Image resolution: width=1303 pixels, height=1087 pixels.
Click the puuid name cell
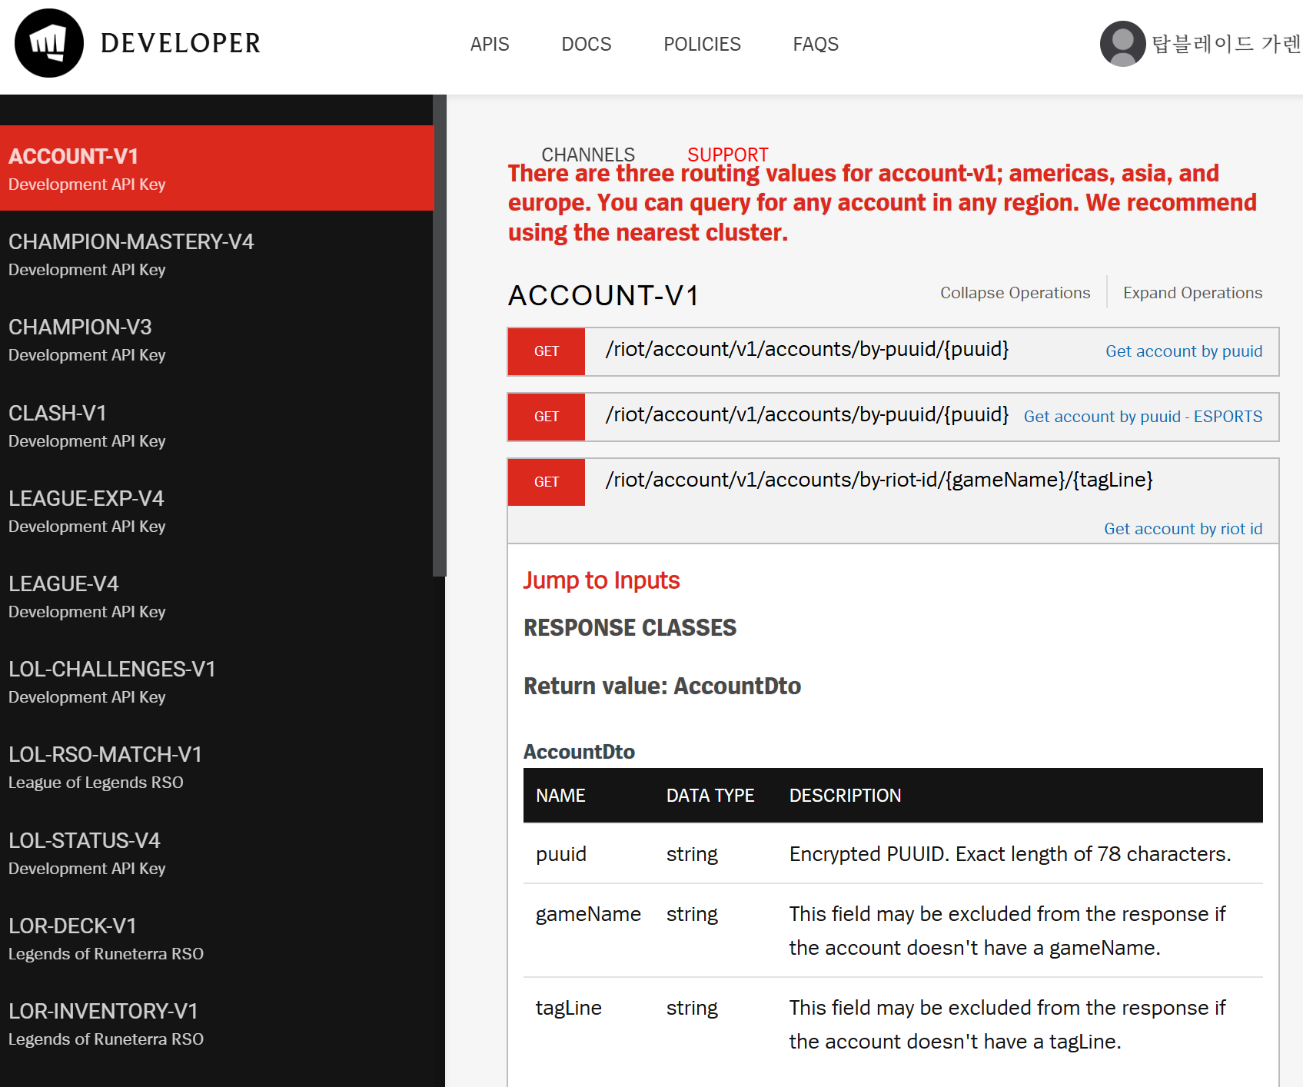[x=561, y=854]
